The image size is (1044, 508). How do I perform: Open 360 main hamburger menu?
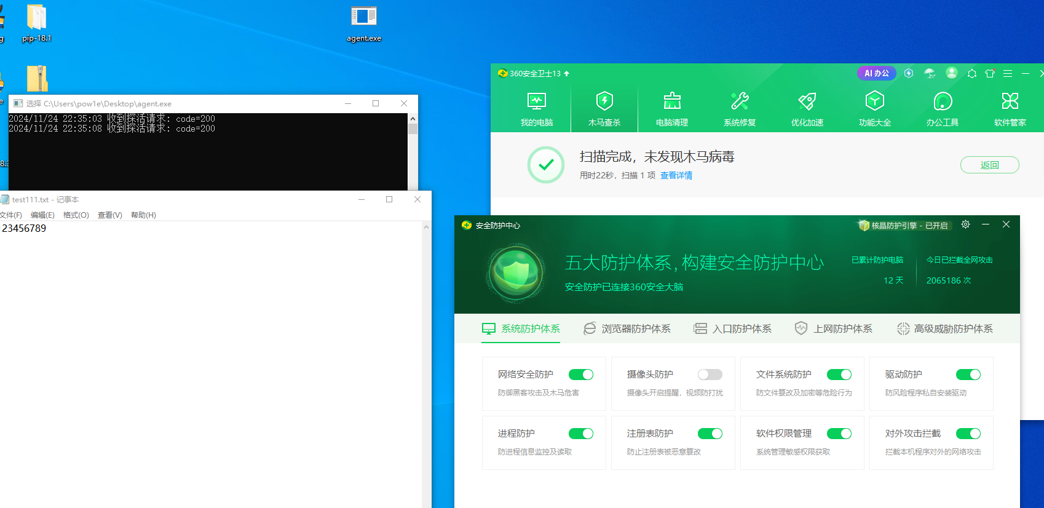click(1008, 73)
